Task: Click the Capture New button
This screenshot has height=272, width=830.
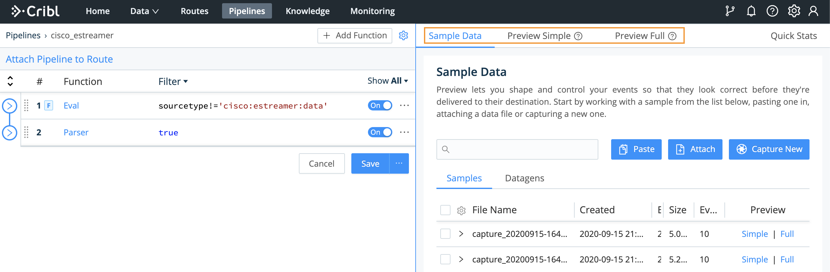Action: (x=769, y=149)
